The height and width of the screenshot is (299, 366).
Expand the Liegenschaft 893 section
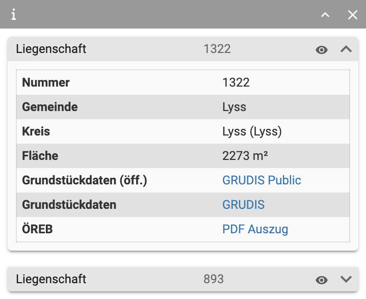point(346,280)
